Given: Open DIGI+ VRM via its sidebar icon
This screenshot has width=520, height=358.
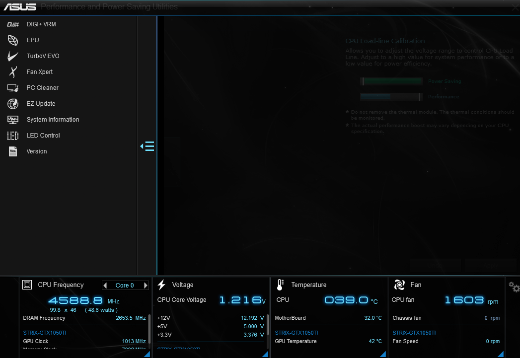Looking at the screenshot, I should 13,24.
